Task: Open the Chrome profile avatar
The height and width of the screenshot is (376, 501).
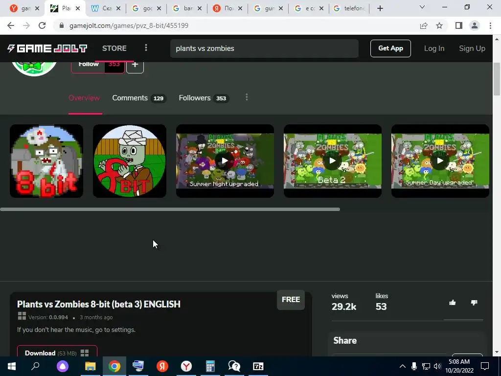Action: pyautogui.click(x=475, y=25)
